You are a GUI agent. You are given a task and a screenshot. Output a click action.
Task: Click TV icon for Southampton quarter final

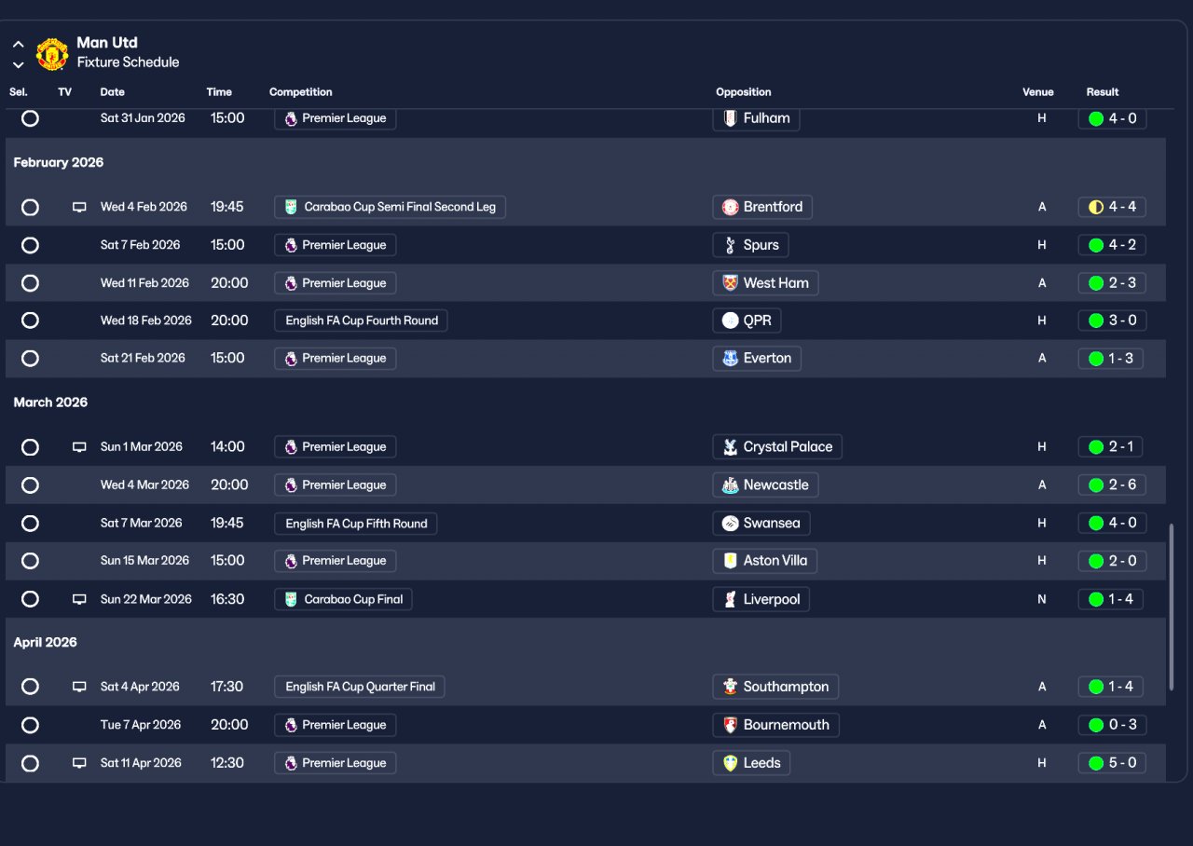click(79, 687)
